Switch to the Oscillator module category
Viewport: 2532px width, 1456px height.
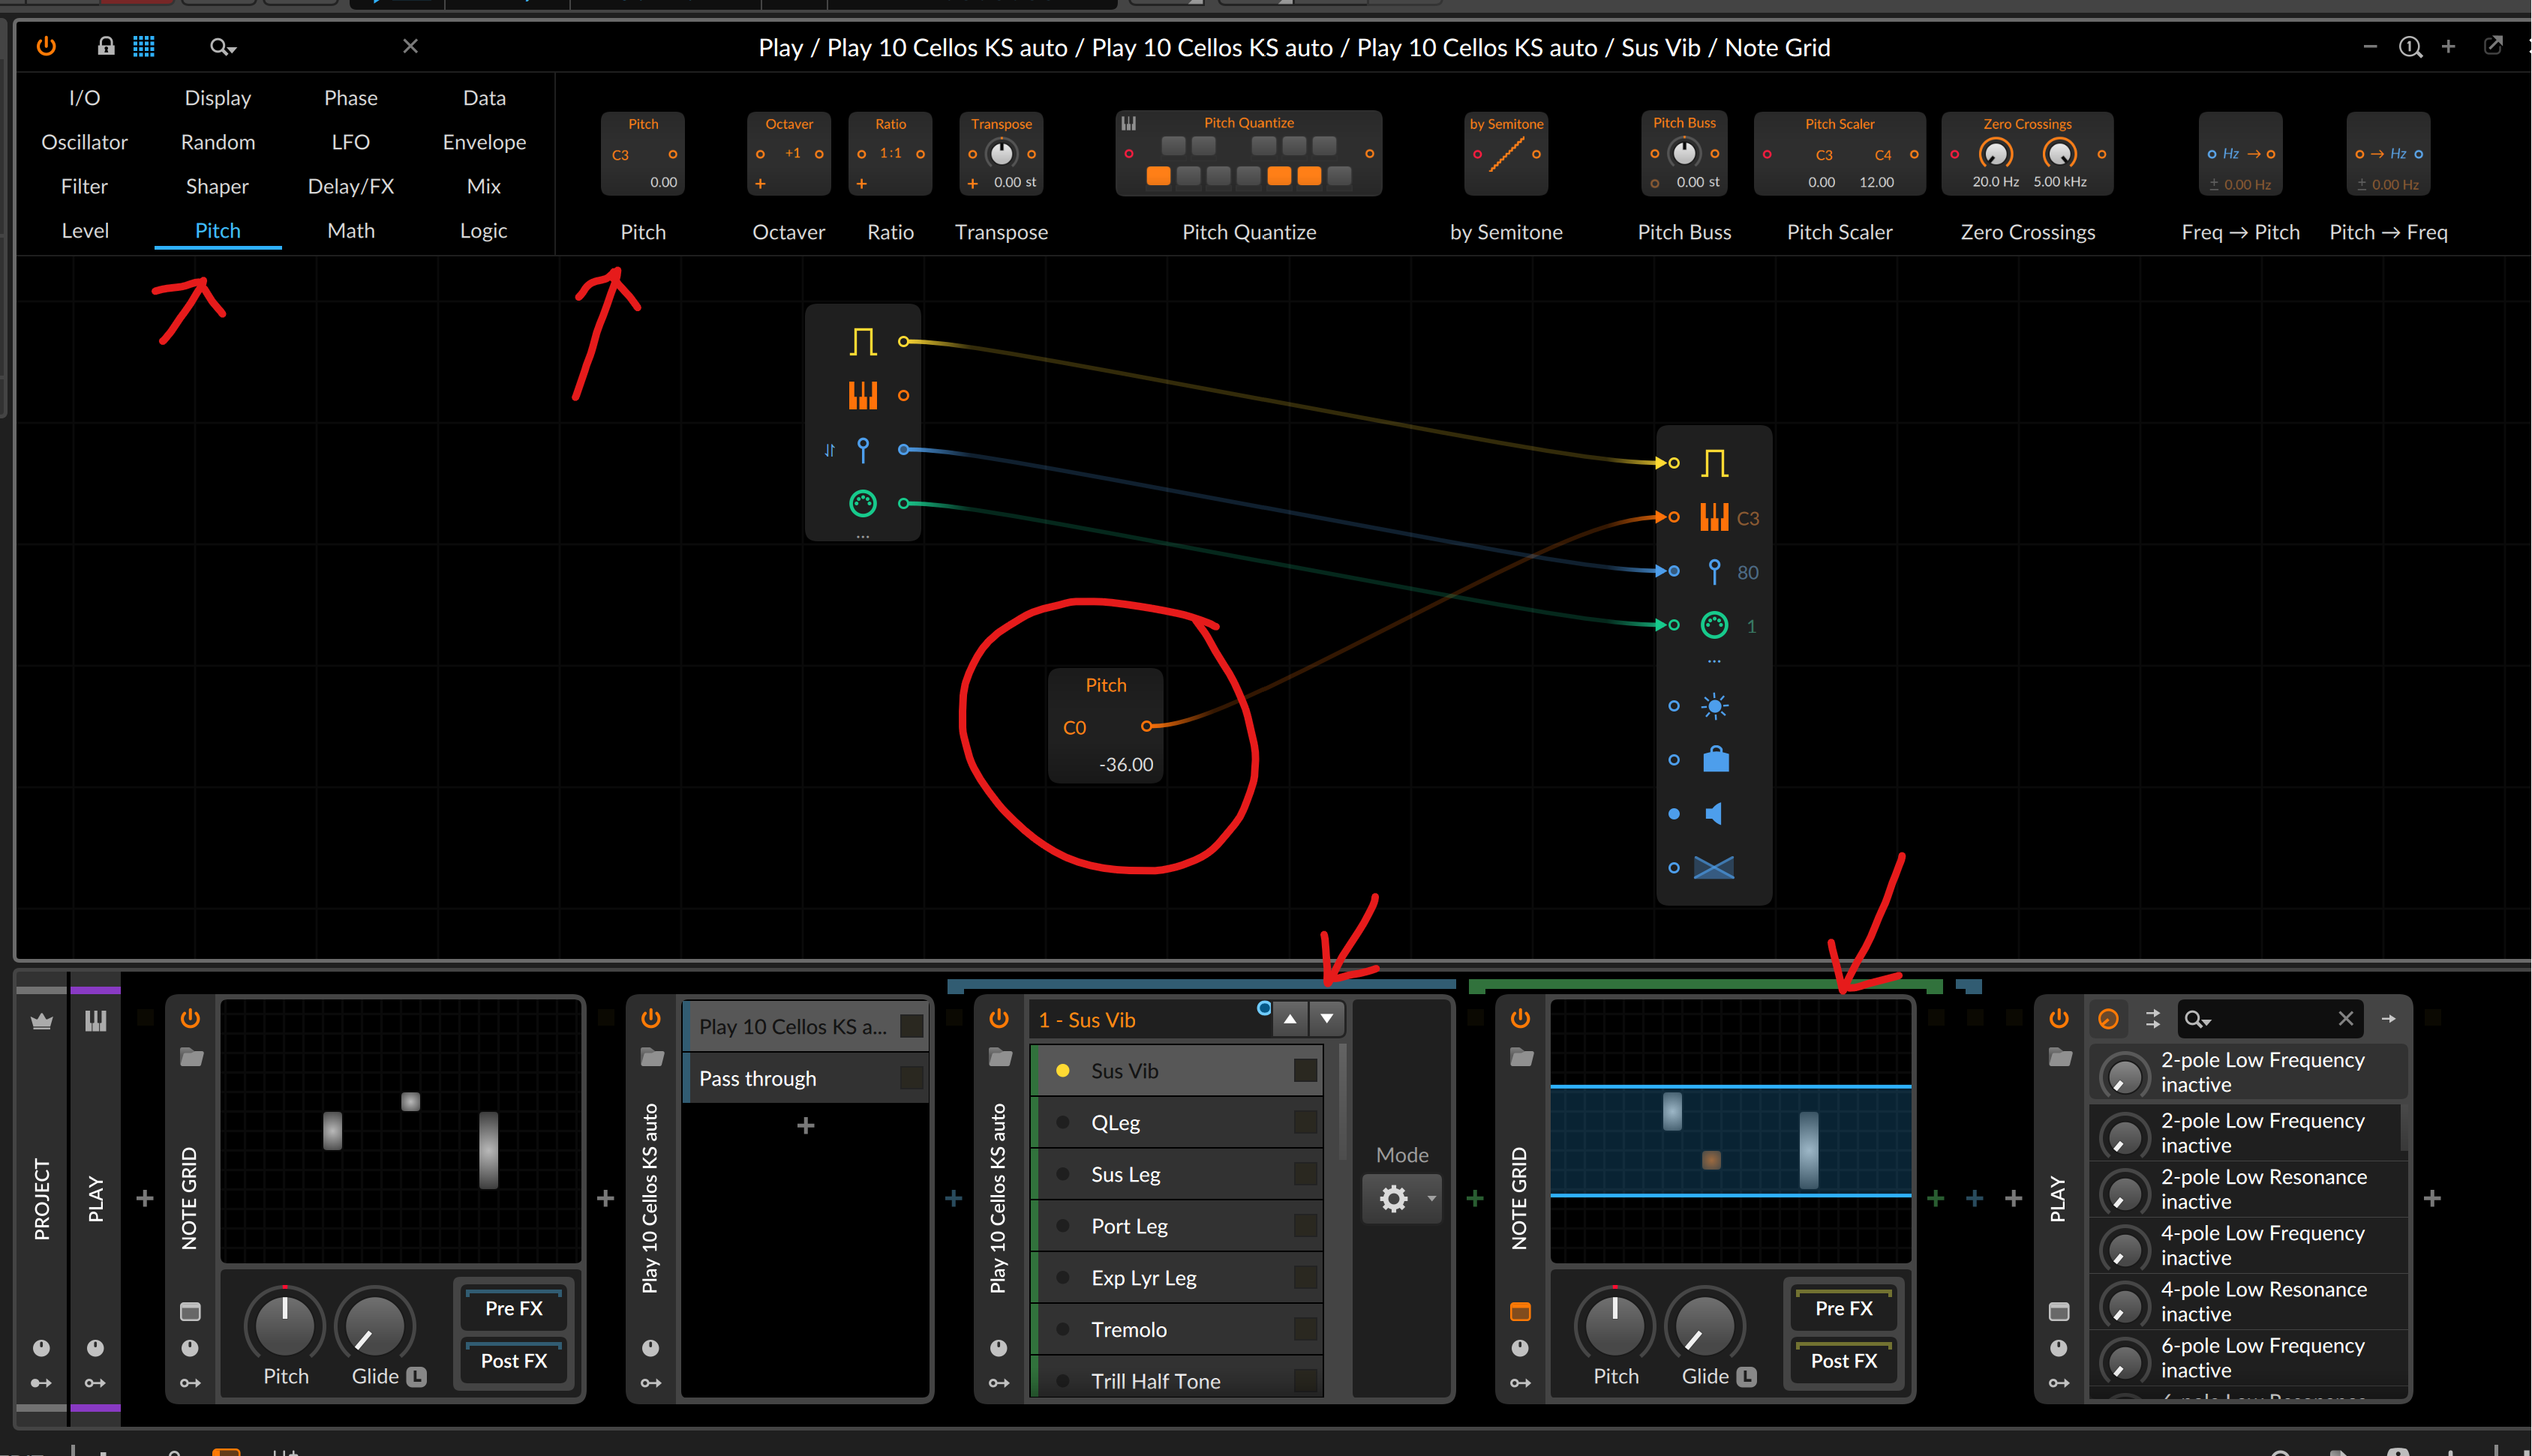(84, 142)
